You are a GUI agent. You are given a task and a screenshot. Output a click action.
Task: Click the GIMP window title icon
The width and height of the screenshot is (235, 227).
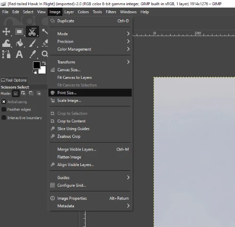click(x=3, y=4)
